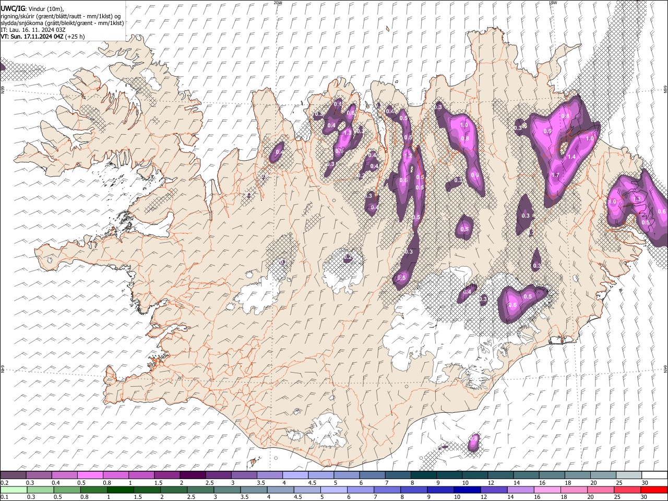Click the pale grey snow swatch starting at 25
Screen dimensions: 668x501
(x=629, y=475)
